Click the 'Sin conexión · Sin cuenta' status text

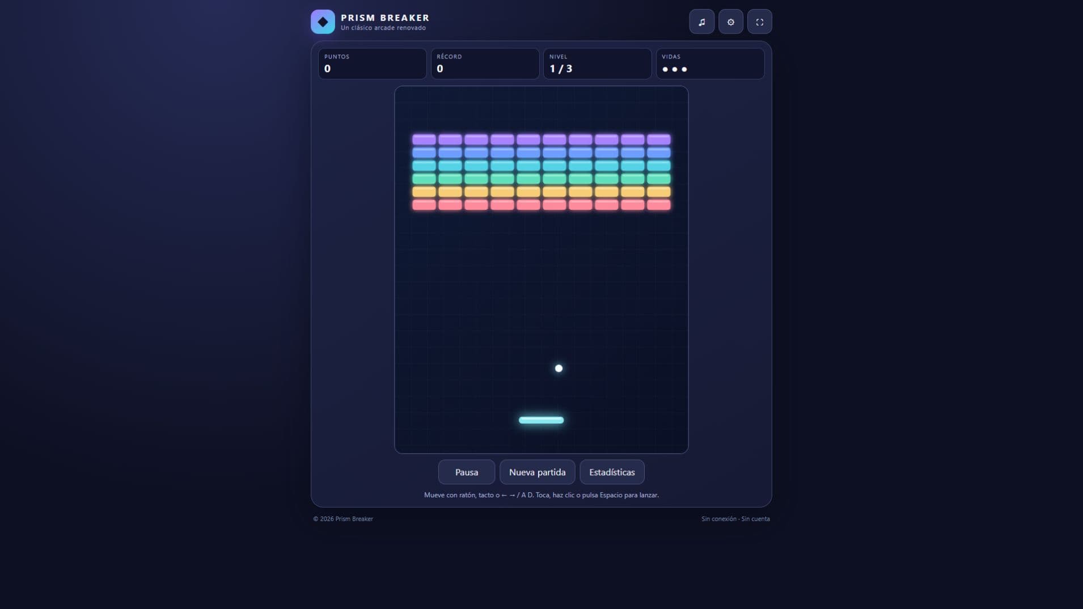(735, 519)
